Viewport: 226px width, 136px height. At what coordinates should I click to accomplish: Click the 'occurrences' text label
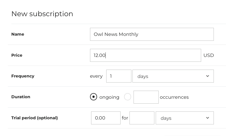coord(174,97)
